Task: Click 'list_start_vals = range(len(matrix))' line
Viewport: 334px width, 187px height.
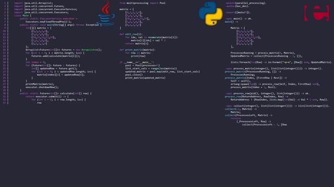Action: [x=151, y=69]
